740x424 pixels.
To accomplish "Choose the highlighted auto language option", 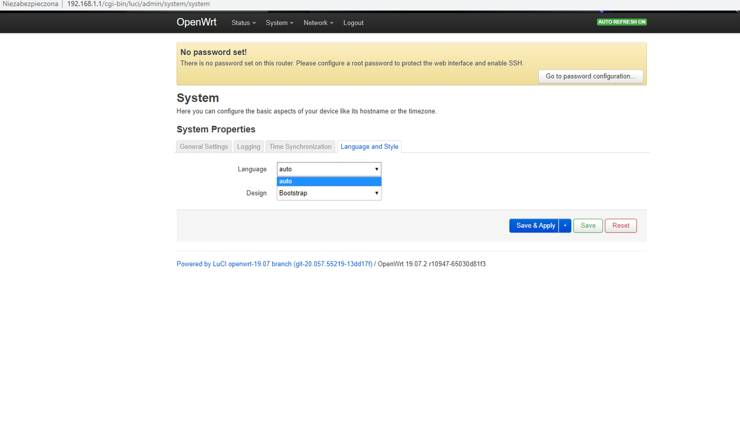I will click(x=329, y=181).
